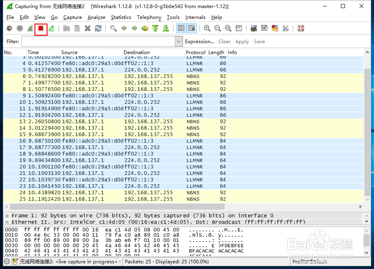Click the hex bytes pane scrollbar down arrow
374x269 pixels.
[x=367, y=253]
